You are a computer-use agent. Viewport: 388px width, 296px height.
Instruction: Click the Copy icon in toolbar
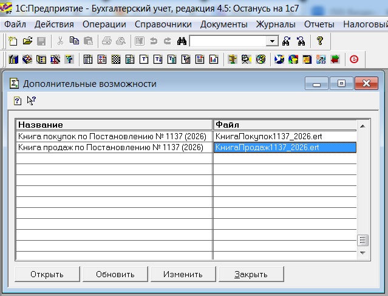[x=74, y=41]
